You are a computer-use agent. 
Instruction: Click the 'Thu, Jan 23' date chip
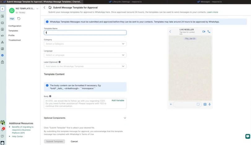point(190,39)
